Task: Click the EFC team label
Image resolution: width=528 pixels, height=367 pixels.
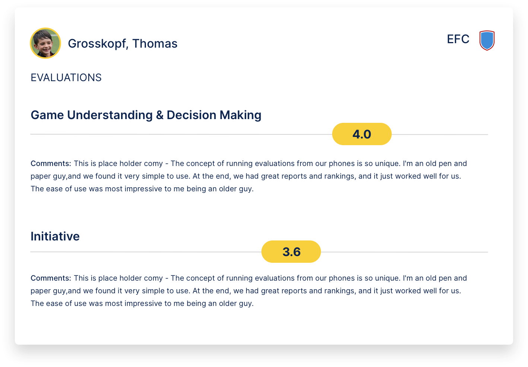Action: tap(458, 39)
